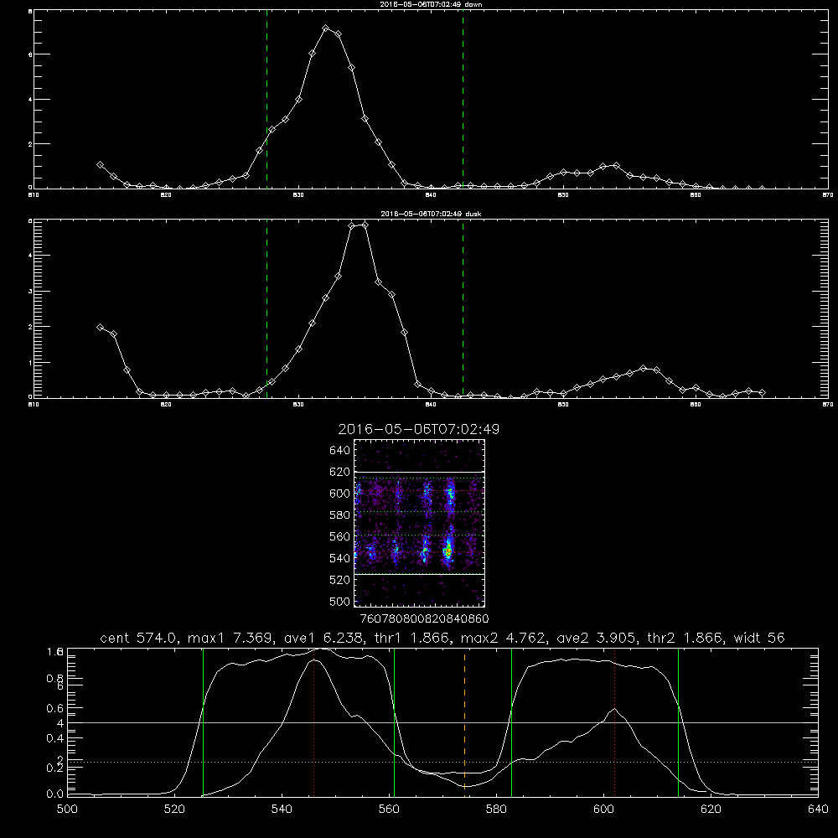This screenshot has width=838, height=838.
Task: Select the 'ave2 3.905' value
Action: [x=597, y=638]
